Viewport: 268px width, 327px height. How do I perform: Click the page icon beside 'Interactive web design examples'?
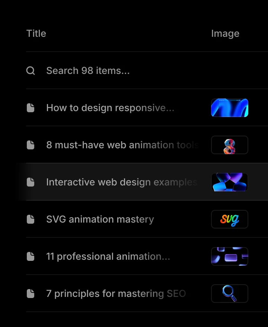click(31, 182)
